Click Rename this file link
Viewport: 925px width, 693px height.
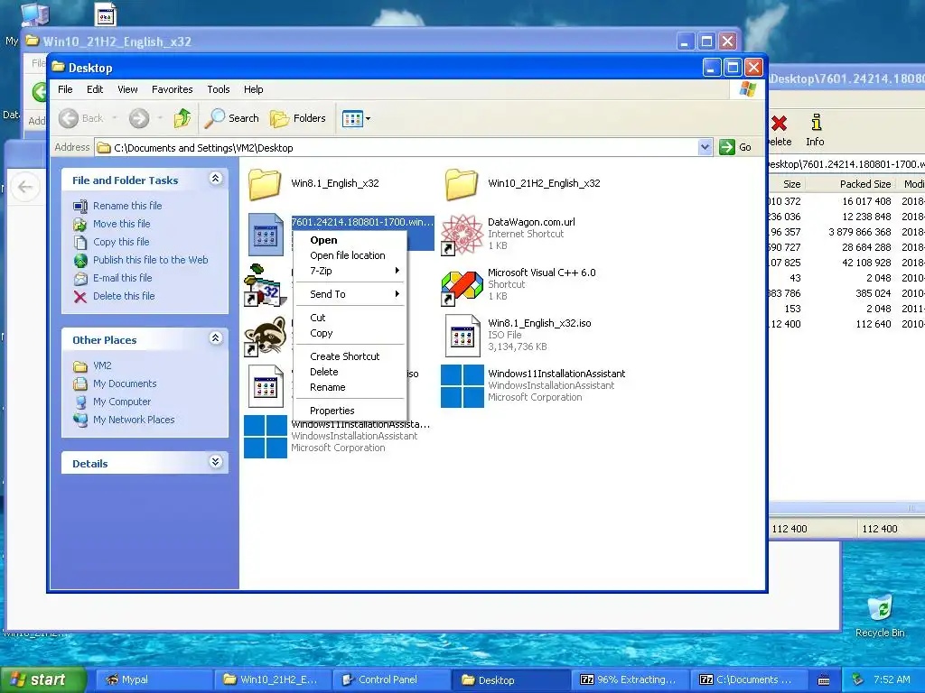127,206
